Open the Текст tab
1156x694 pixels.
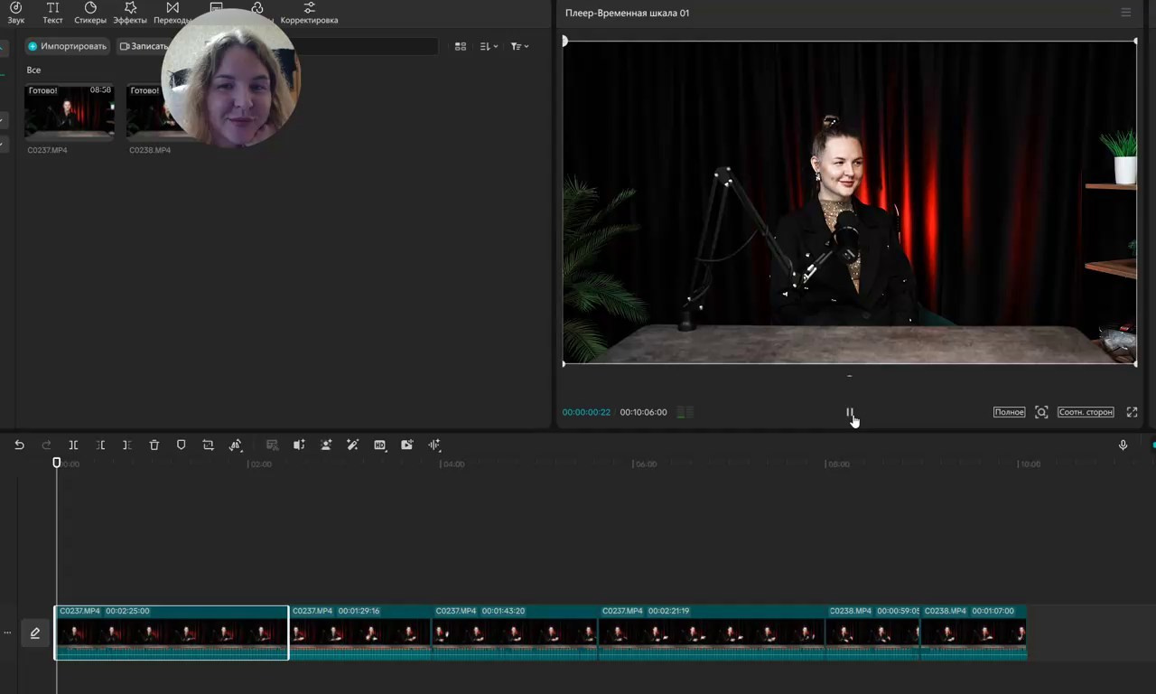53,13
